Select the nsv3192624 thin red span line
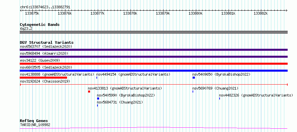Viewport: 297px width, 132px height. pyautogui.click(x=154, y=85)
